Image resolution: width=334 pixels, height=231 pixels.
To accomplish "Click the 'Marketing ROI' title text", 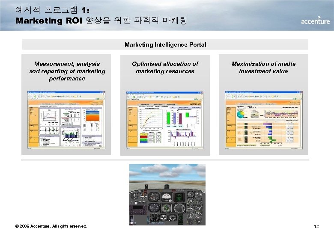I will [49, 21].
